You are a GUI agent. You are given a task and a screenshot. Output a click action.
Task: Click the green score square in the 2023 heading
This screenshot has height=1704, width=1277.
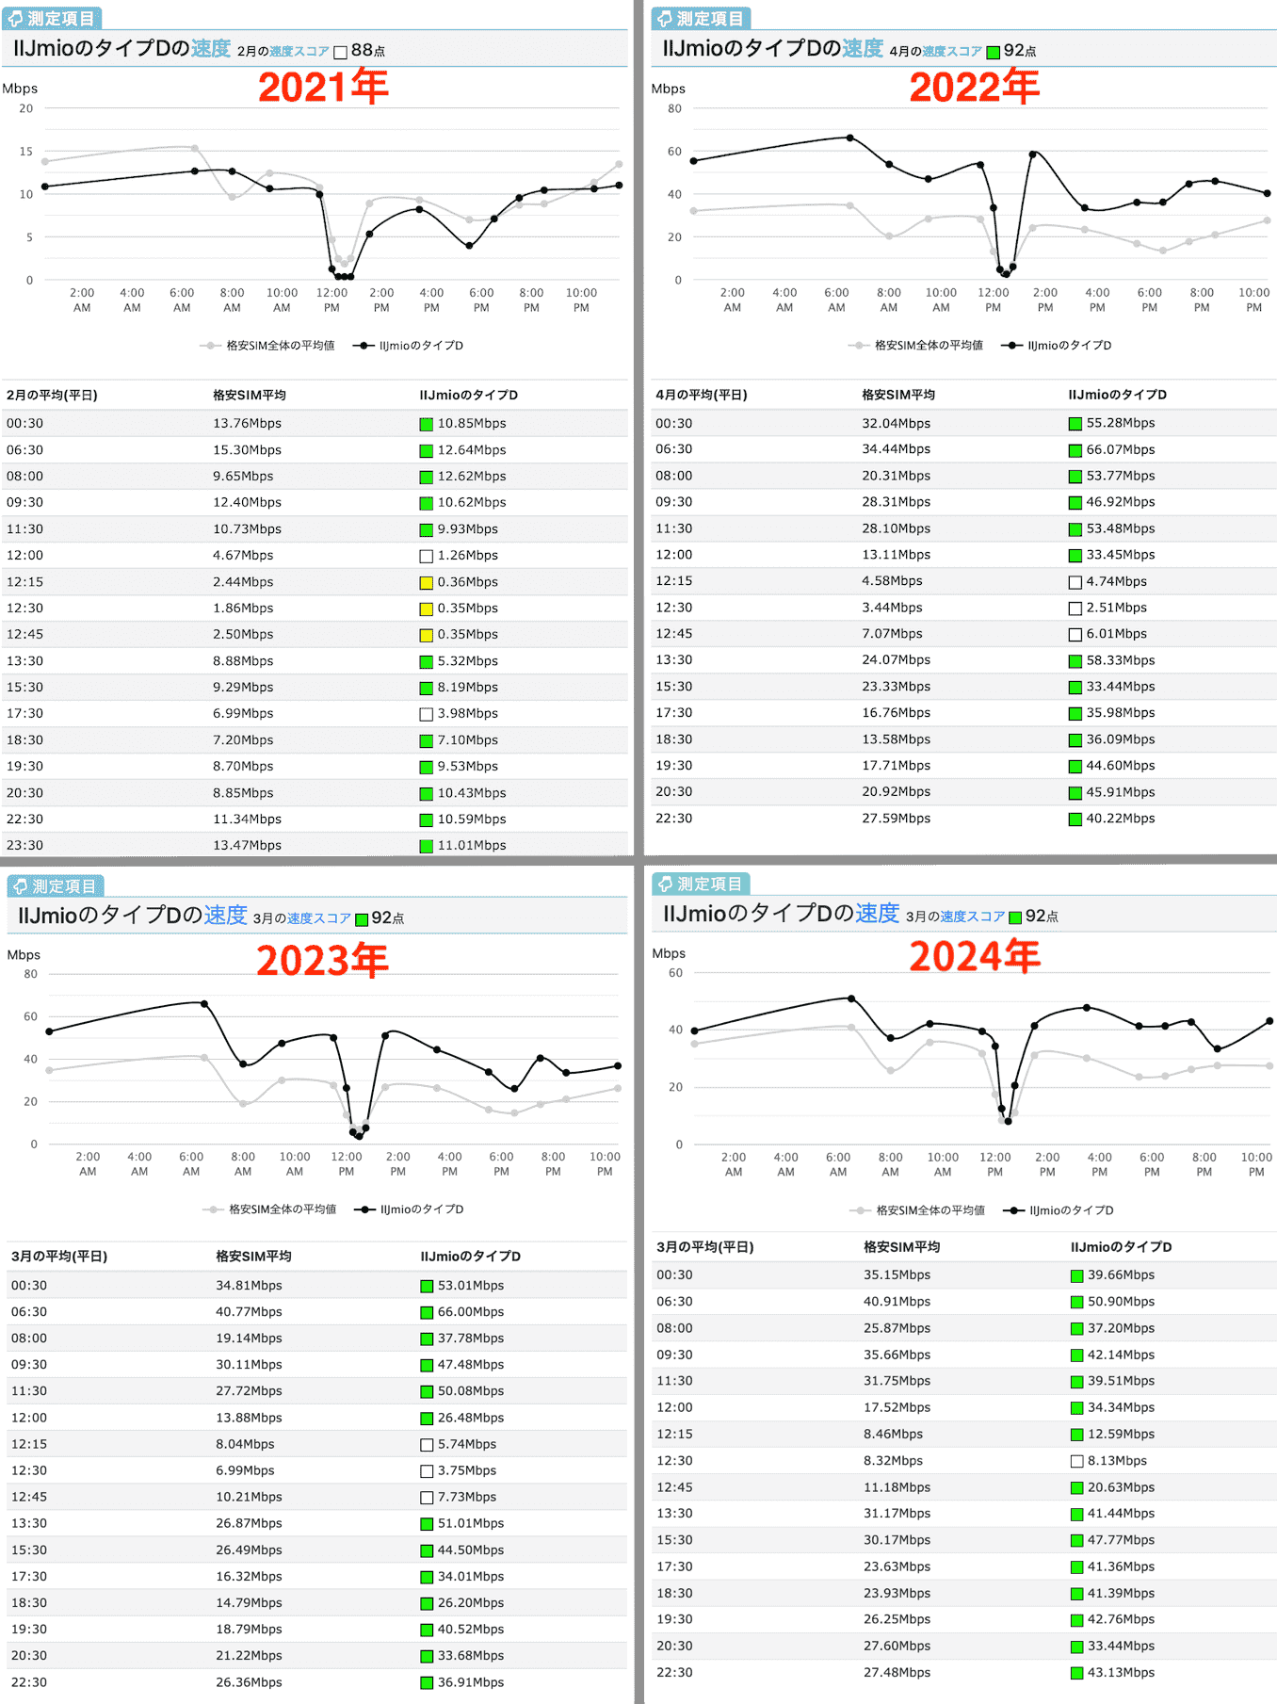[362, 919]
